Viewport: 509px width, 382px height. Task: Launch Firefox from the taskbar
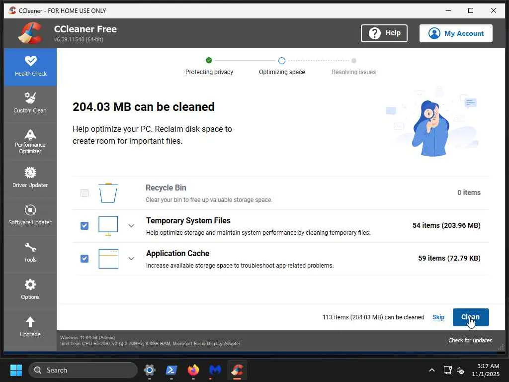(x=193, y=370)
